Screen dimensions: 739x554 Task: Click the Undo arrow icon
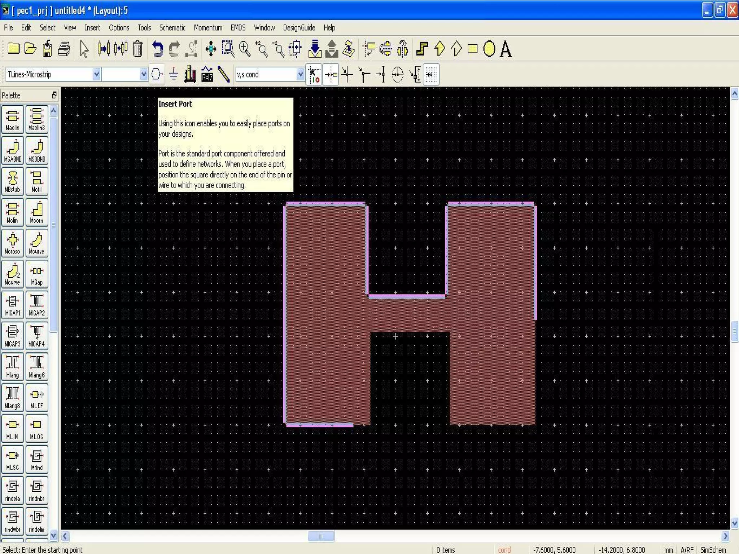[x=157, y=49]
